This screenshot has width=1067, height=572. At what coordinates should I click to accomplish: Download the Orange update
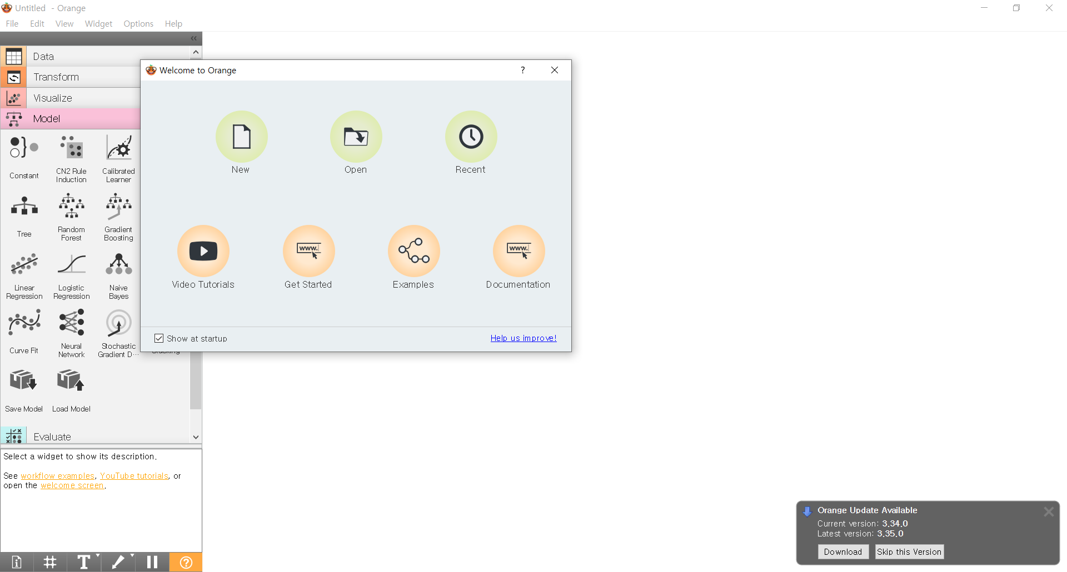point(843,551)
